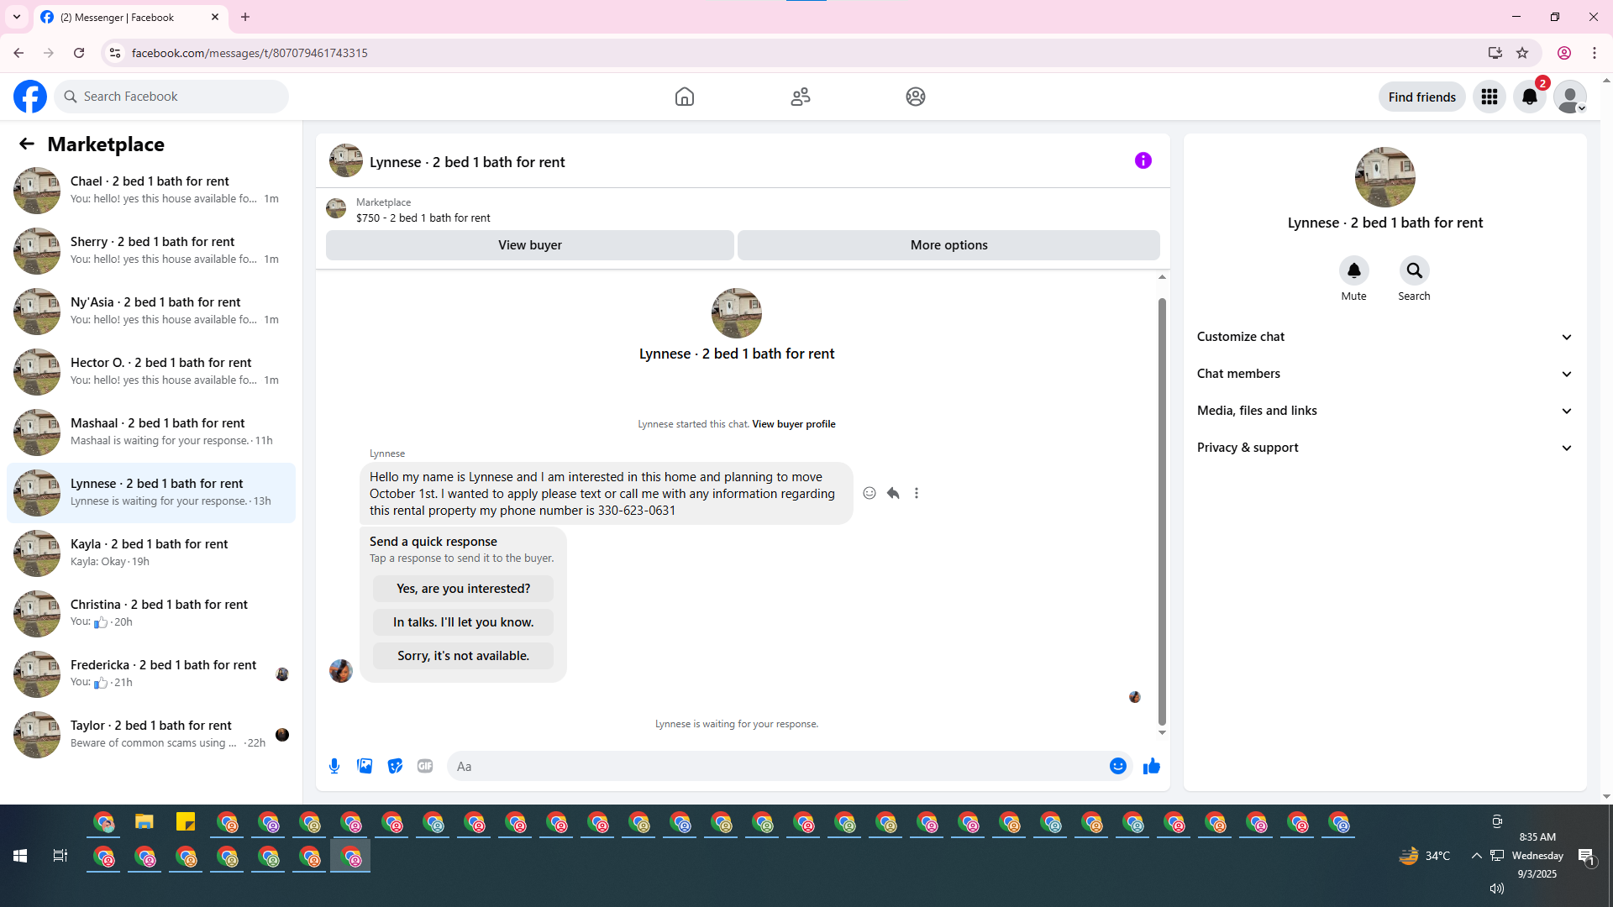Attach a photo or file
Image resolution: width=1613 pixels, height=907 pixels.
(365, 766)
